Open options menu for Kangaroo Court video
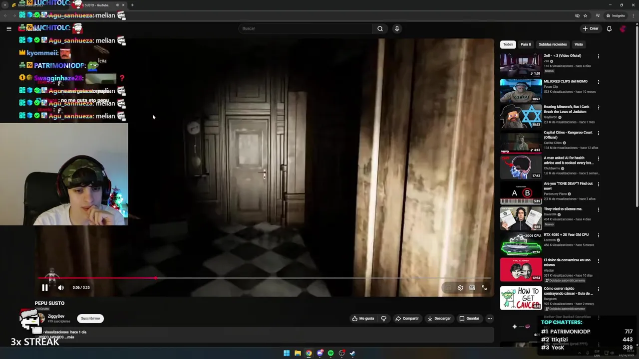The width and height of the screenshot is (639, 359). click(598, 133)
